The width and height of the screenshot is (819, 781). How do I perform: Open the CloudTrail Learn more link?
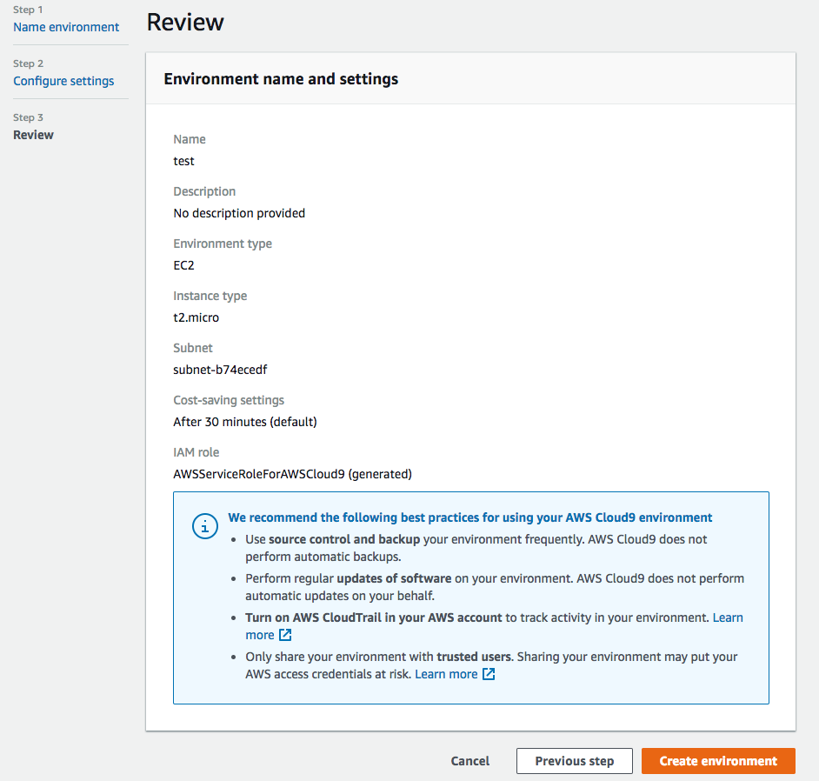coord(728,617)
